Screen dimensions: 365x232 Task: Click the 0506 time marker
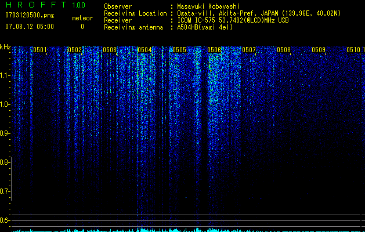tap(214, 50)
